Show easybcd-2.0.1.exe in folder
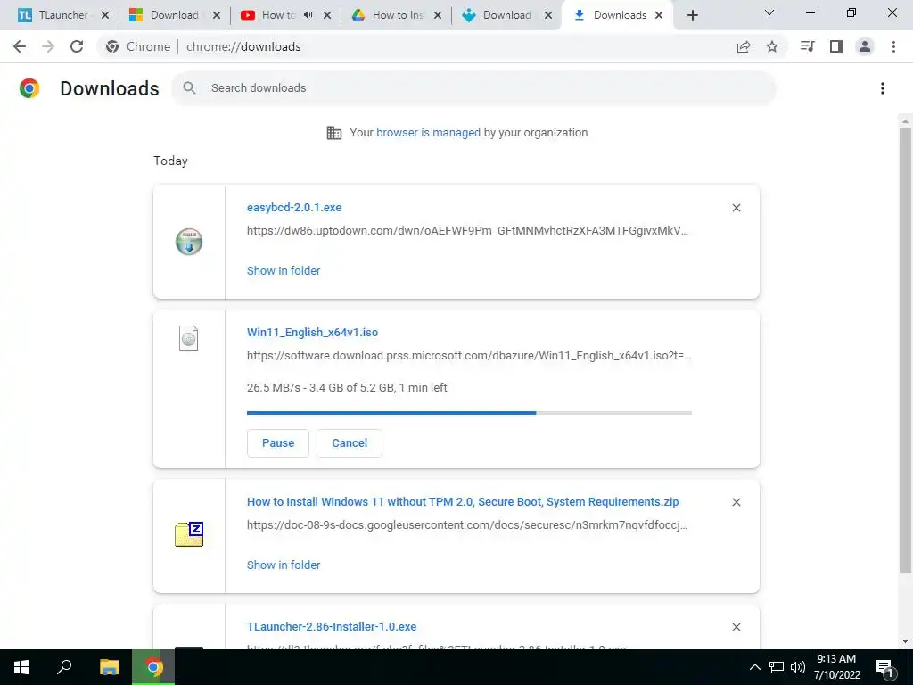 point(284,271)
